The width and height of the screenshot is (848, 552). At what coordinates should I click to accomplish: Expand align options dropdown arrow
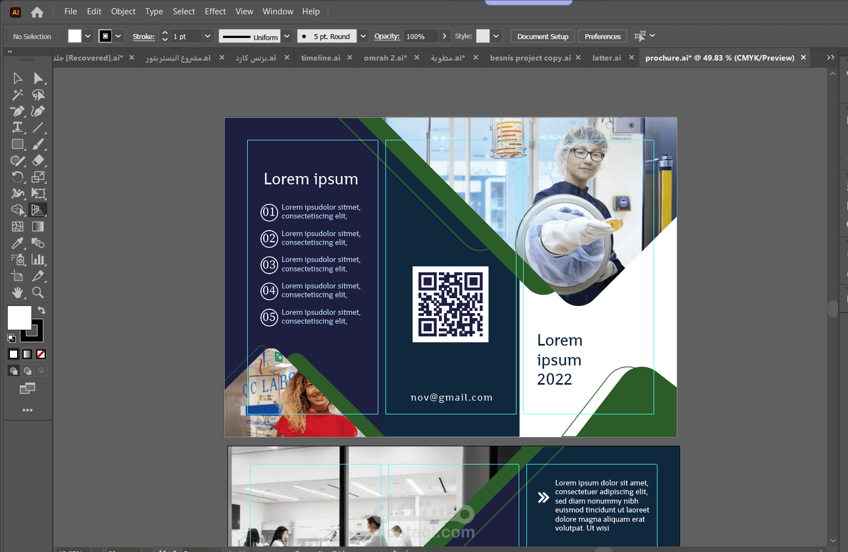tap(653, 36)
